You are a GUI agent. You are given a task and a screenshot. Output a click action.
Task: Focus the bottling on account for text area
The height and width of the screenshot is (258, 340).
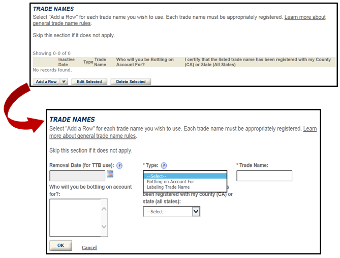coord(78,217)
